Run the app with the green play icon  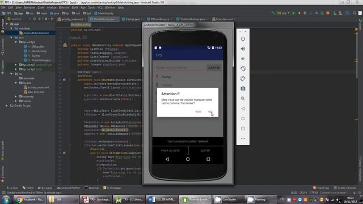[294, 13]
